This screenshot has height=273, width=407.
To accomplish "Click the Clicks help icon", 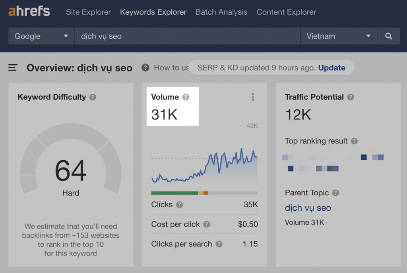I will (x=179, y=205).
